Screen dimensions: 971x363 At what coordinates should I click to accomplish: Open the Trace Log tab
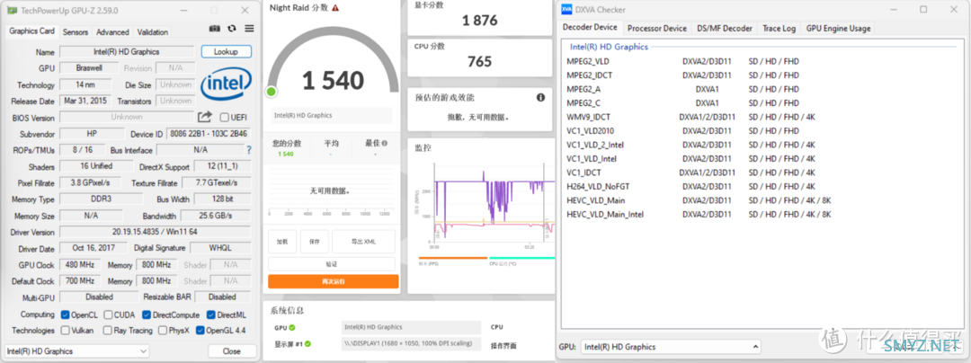(x=779, y=29)
